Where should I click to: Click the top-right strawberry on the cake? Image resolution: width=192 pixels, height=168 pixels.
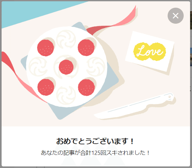[x=86, y=48]
